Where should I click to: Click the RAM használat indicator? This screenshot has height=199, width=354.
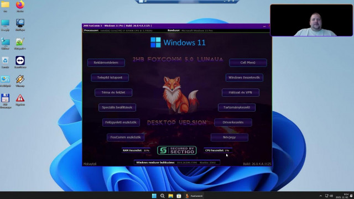(136, 150)
